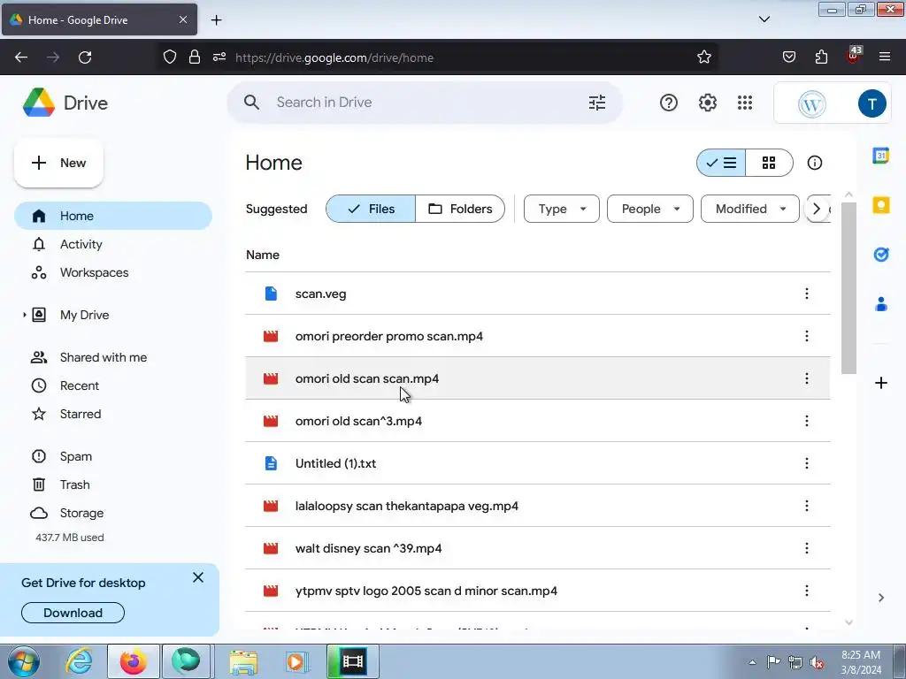Open the Google apps grid icon
The height and width of the screenshot is (679, 906).
click(745, 103)
